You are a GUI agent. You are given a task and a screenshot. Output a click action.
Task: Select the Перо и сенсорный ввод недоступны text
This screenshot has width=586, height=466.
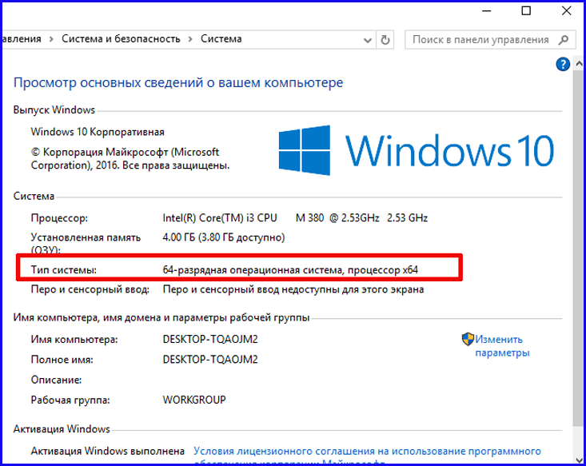pyautogui.click(x=293, y=289)
